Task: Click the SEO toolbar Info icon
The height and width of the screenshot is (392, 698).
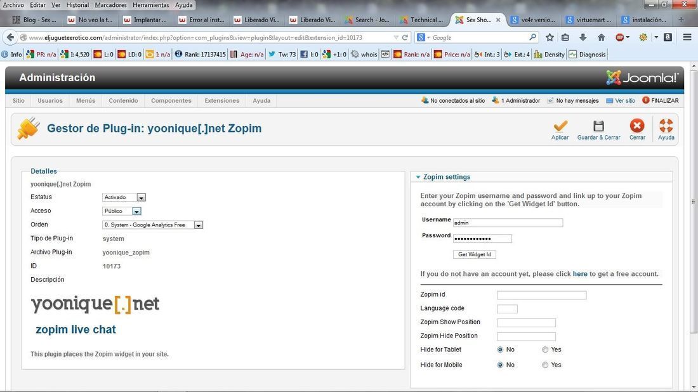Action: [x=11, y=55]
